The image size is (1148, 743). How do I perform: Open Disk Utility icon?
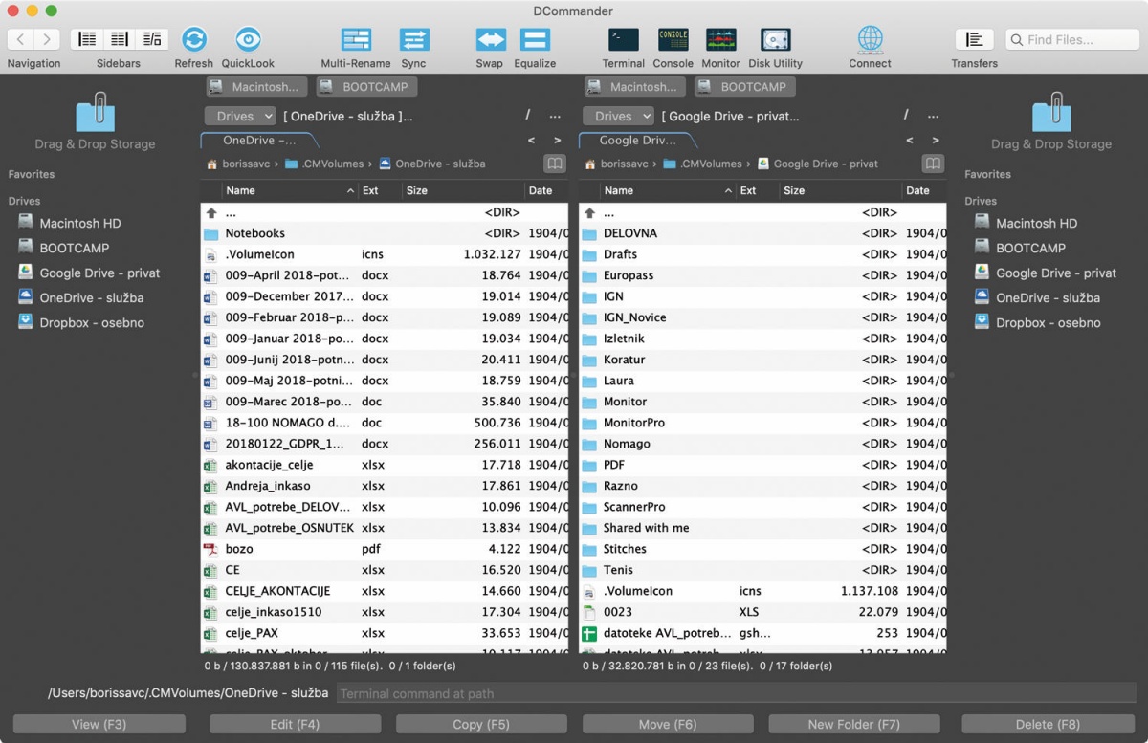coord(775,39)
